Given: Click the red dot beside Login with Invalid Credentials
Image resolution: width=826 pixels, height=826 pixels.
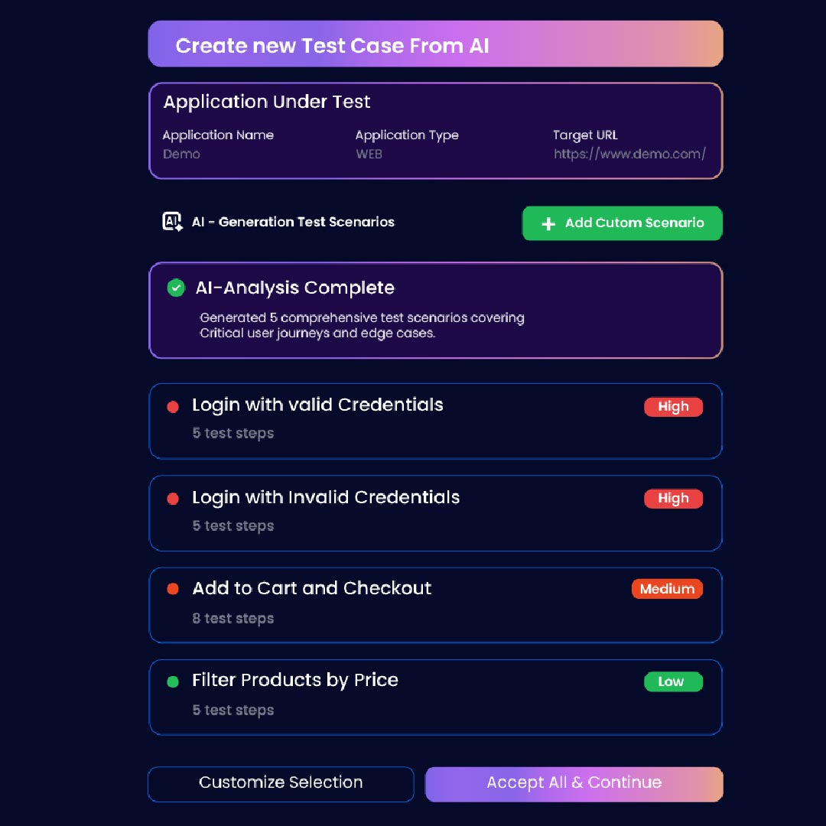Looking at the screenshot, I should (x=172, y=498).
